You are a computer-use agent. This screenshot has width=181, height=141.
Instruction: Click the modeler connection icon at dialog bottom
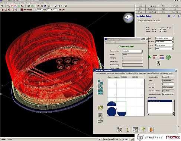[120, 130]
